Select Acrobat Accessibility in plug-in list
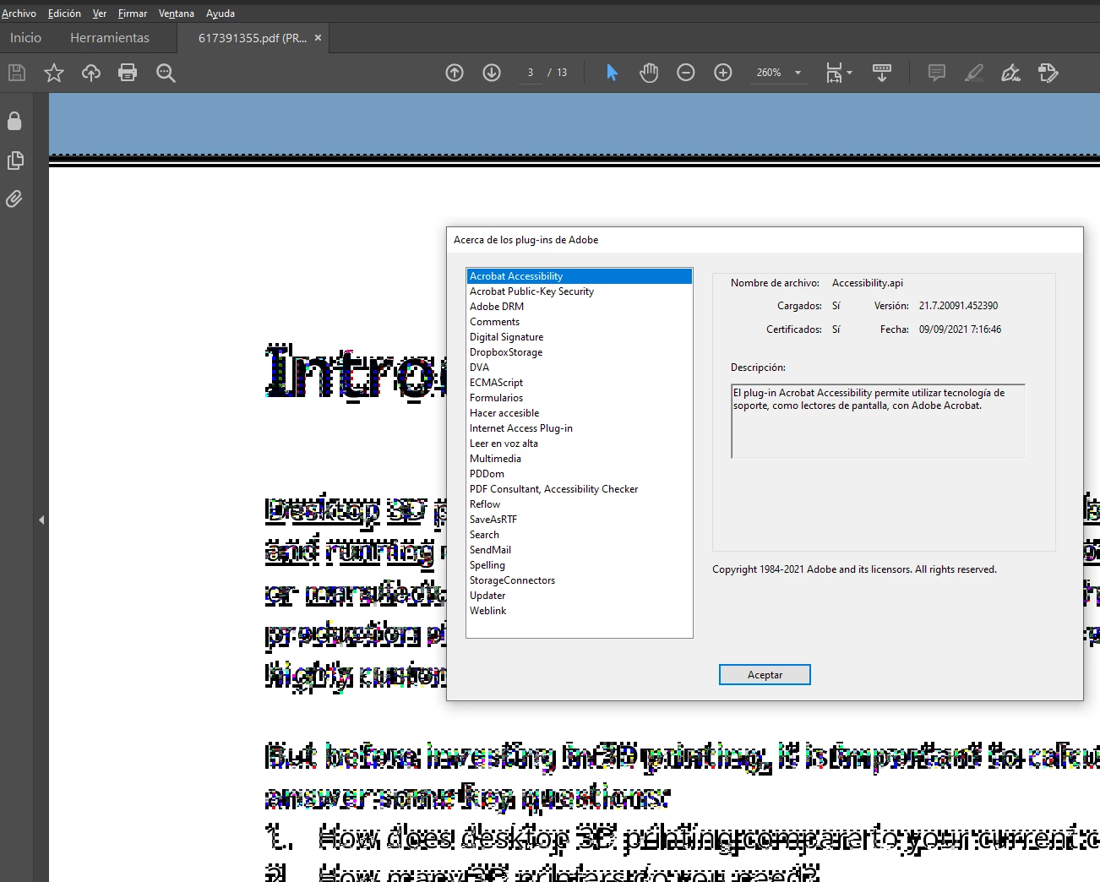This screenshot has height=882, width=1100. [x=580, y=276]
